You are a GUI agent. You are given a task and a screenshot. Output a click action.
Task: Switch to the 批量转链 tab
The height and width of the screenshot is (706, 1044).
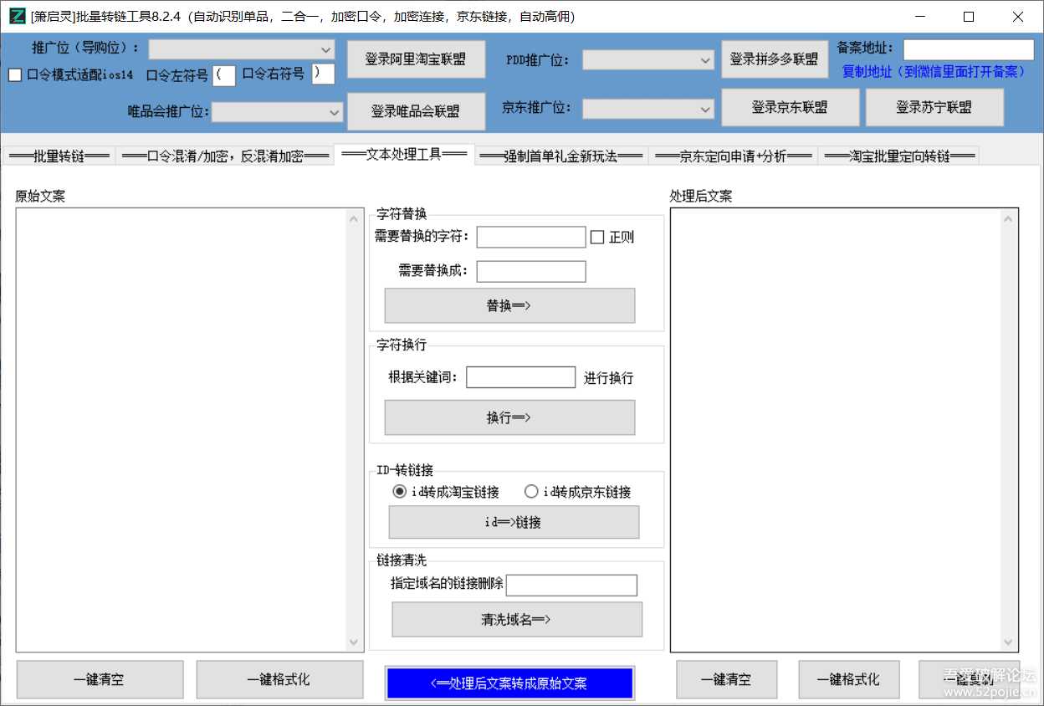pos(58,155)
